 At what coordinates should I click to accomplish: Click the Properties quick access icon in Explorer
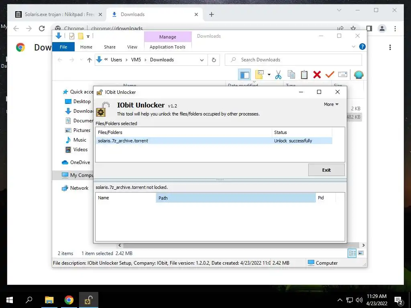[71, 36]
